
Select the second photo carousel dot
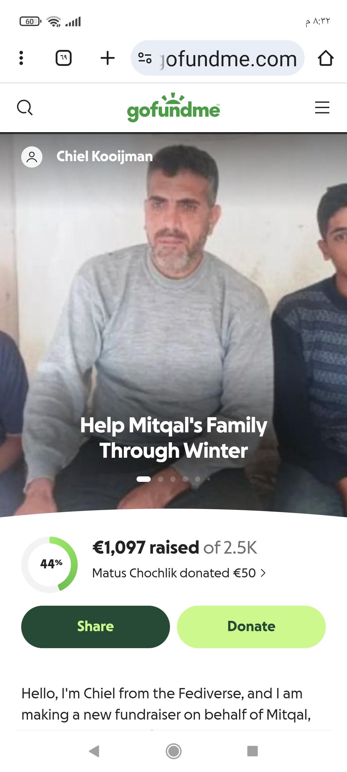pos(160,479)
